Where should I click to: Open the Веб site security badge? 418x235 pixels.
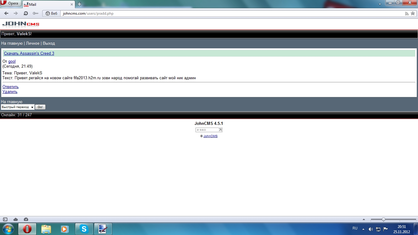point(51,13)
